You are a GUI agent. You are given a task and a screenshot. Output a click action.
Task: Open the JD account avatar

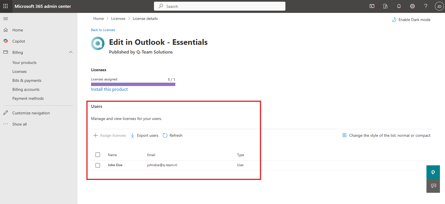[x=439, y=6]
